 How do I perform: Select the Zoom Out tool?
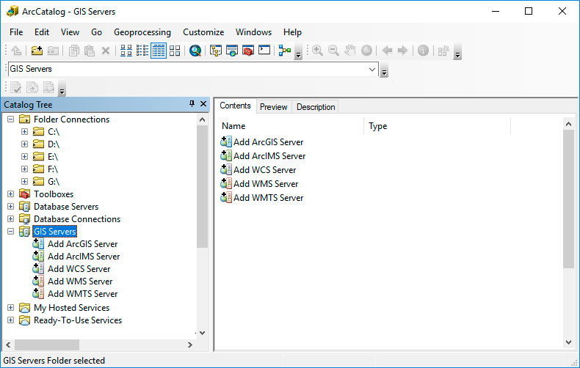click(333, 51)
